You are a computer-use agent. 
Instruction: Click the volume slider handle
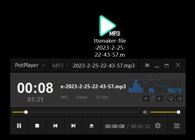pos(179,112)
